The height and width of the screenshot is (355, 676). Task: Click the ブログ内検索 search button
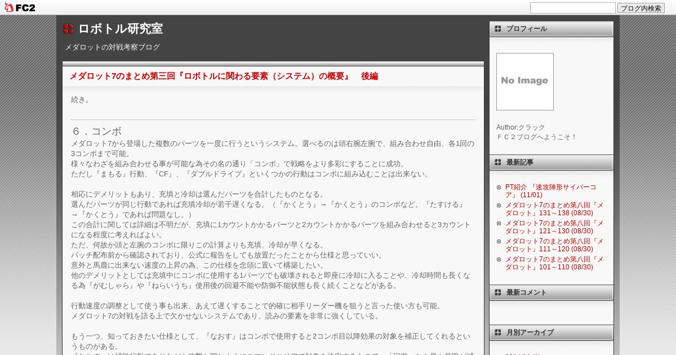tap(641, 8)
